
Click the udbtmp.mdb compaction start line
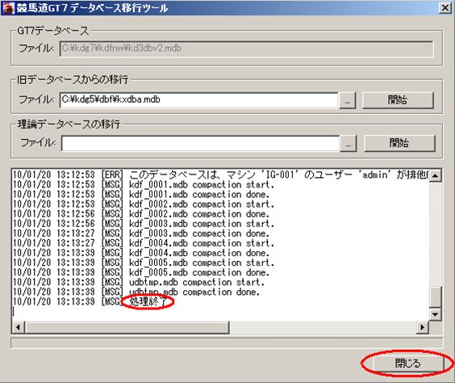click(x=139, y=282)
